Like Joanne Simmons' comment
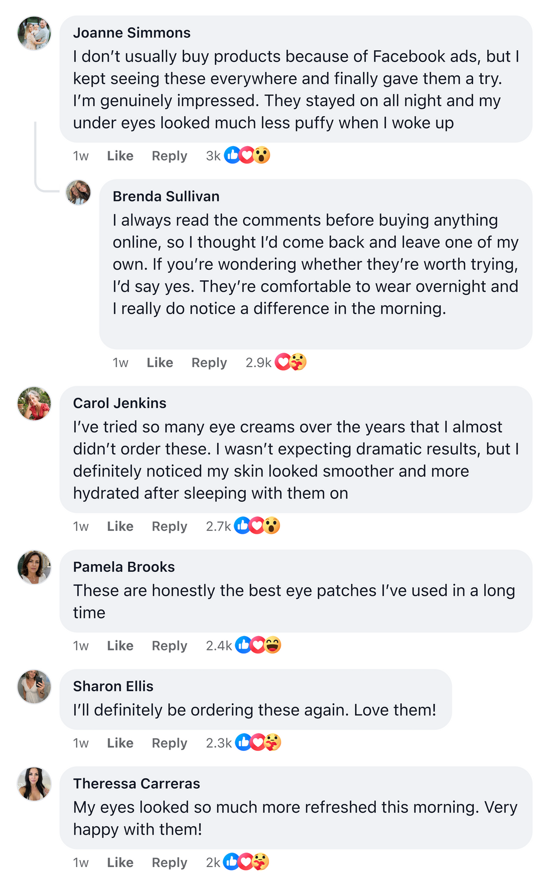This screenshot has height=888, width=548. click(120, 156)
